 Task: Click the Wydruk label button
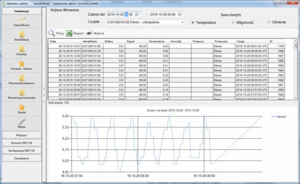(x=99, y=33)
